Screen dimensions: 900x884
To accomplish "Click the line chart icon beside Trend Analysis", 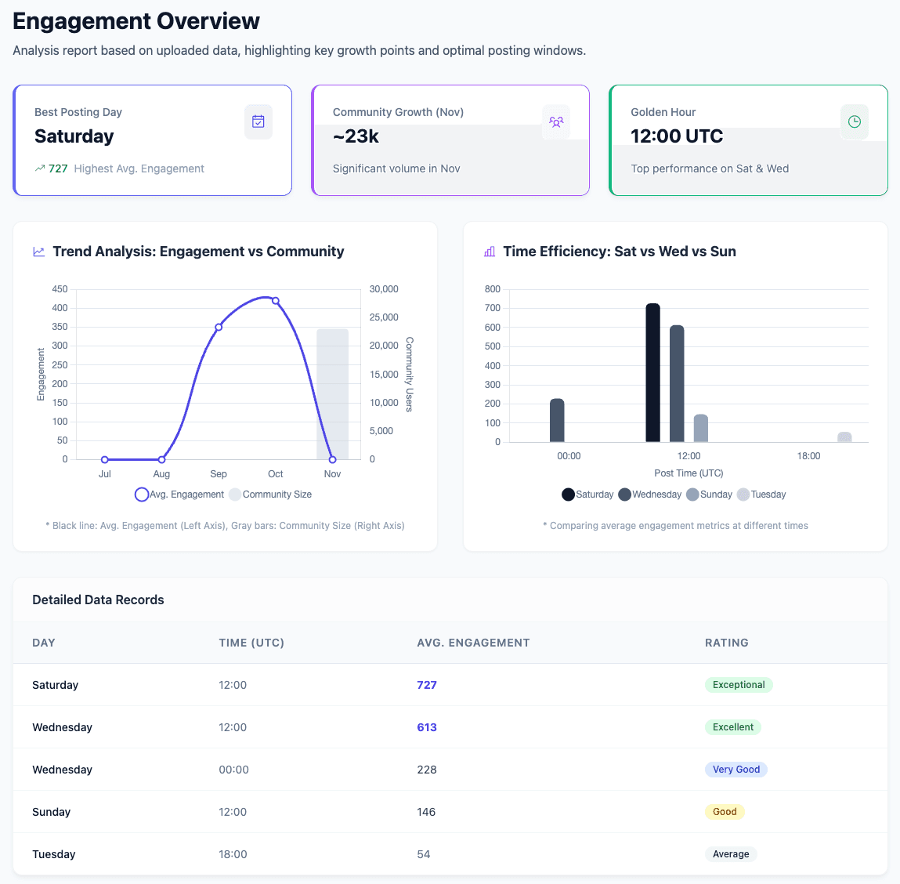I will point(39,252).
